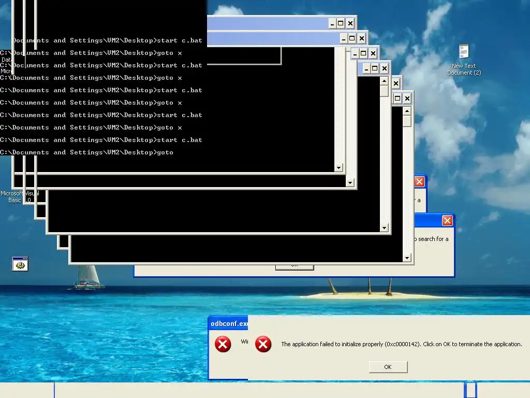This screenshot has height=398, width=530.
Task: Maximize the lowest command window in the cascade
Action: point(397,98)
